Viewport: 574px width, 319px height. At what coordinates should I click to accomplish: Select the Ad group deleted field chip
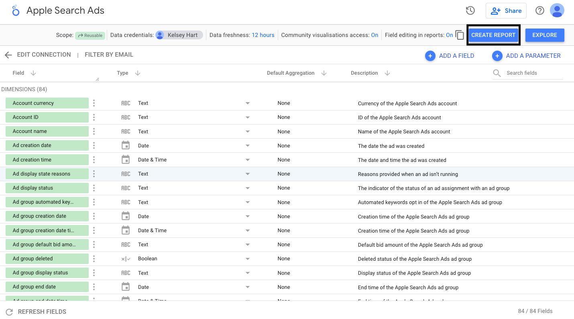pyautogui.click(x=47, y=259)
